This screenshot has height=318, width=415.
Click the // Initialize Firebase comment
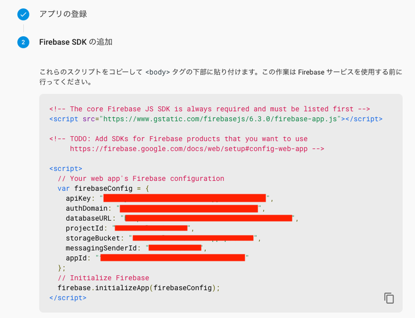(104, 278)
